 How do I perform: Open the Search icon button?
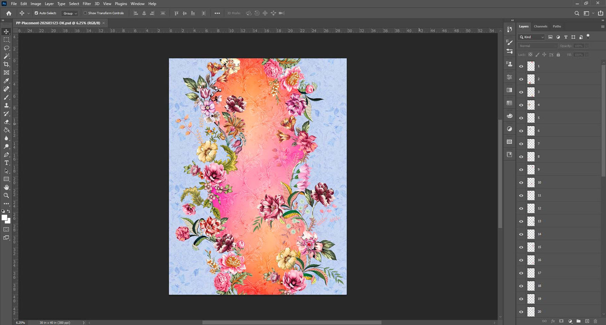pos(577,13)
